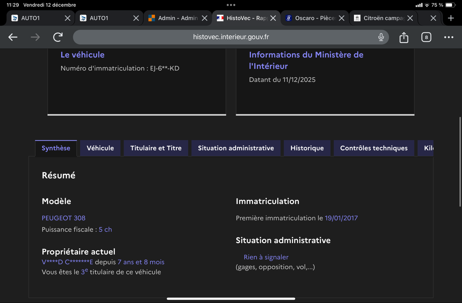
Task: Tap the histovec.interieur.gouv.fr address bar
Action: click(231, 37)
